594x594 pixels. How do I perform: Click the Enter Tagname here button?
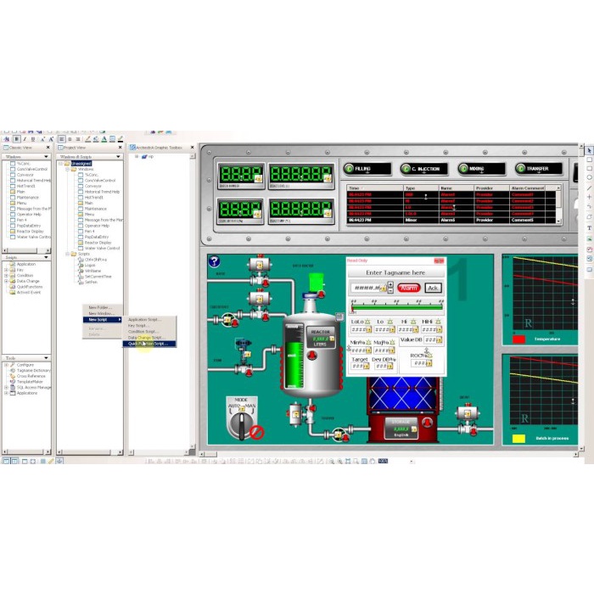click(395, 272)
